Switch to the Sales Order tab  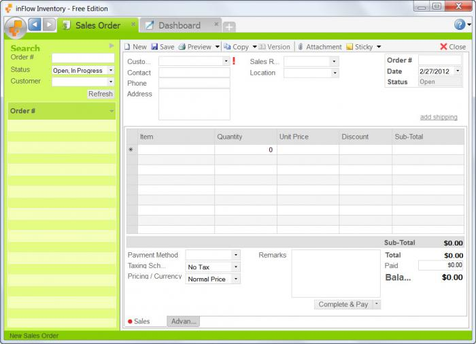point(98,26)
